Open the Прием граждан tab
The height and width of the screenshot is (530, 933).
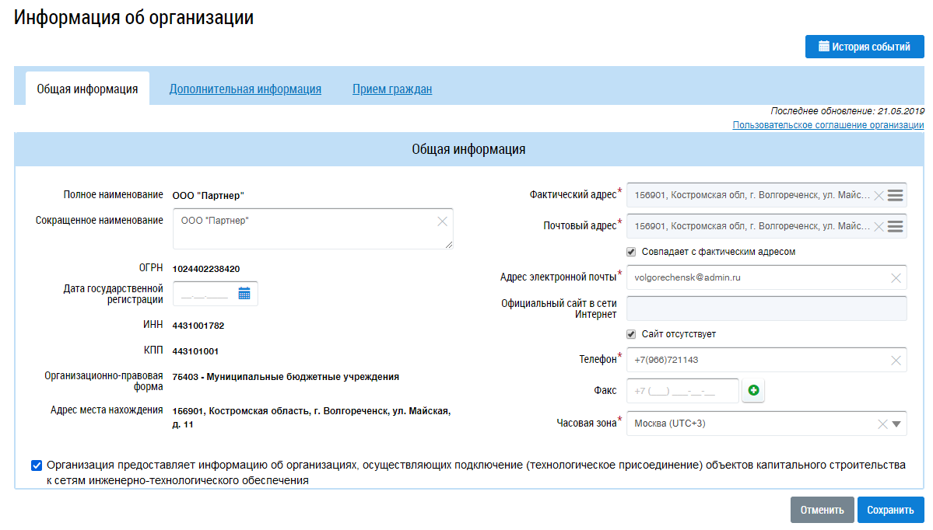click(391, 89)
